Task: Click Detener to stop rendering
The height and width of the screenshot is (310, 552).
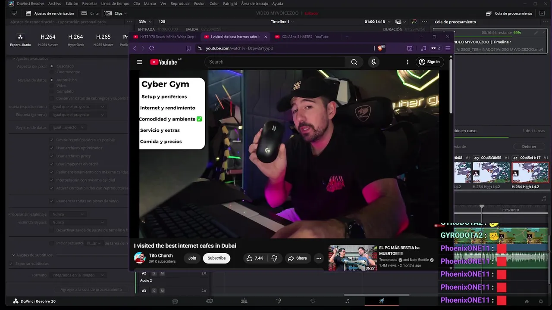Action: [529, 146]
